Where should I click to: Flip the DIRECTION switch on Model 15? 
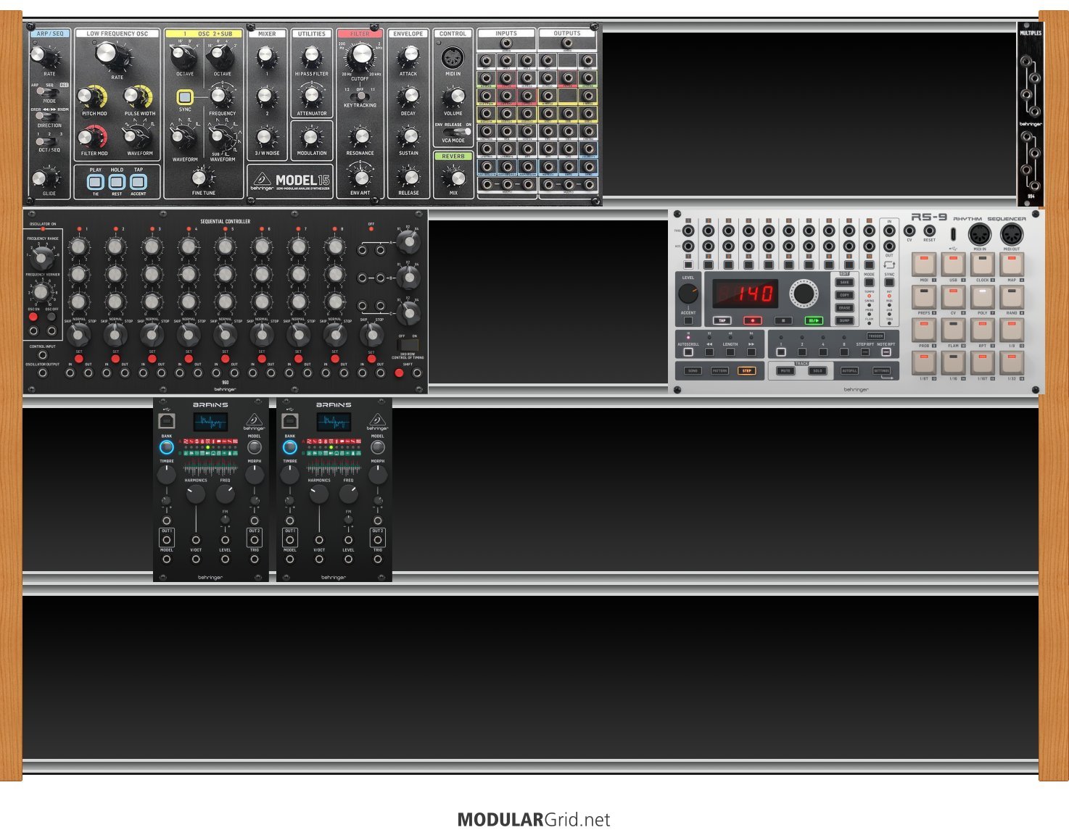click(x=48, y=117)
